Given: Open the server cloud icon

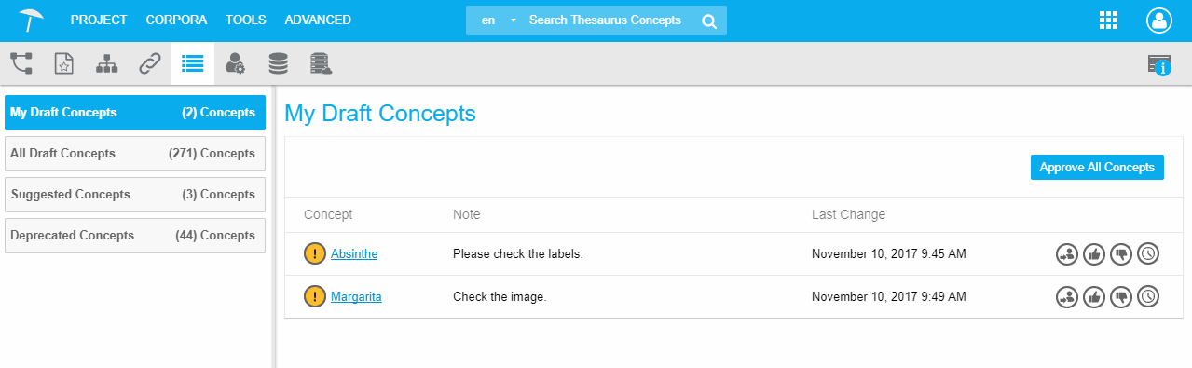Looking at the screenshot, I should (x=322, y=63).
